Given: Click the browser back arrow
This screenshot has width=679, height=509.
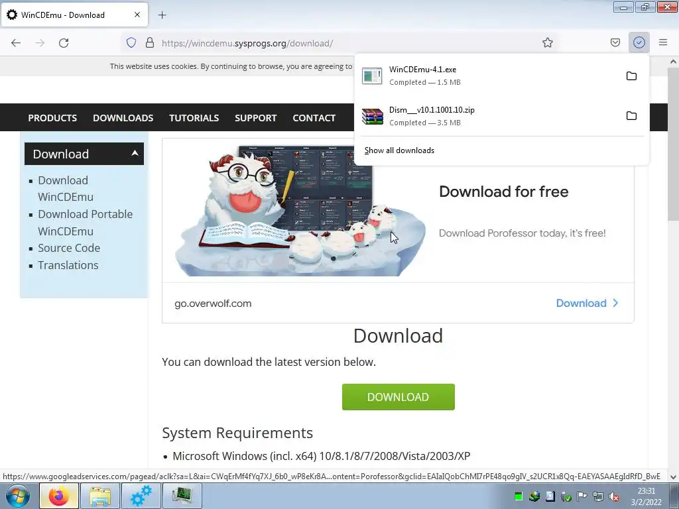Looking at the screenshot, I should click(x=16, y=43).
